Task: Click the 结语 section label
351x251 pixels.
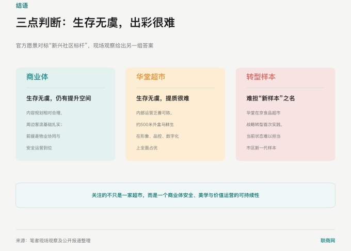Action: (x=22, y=6)
